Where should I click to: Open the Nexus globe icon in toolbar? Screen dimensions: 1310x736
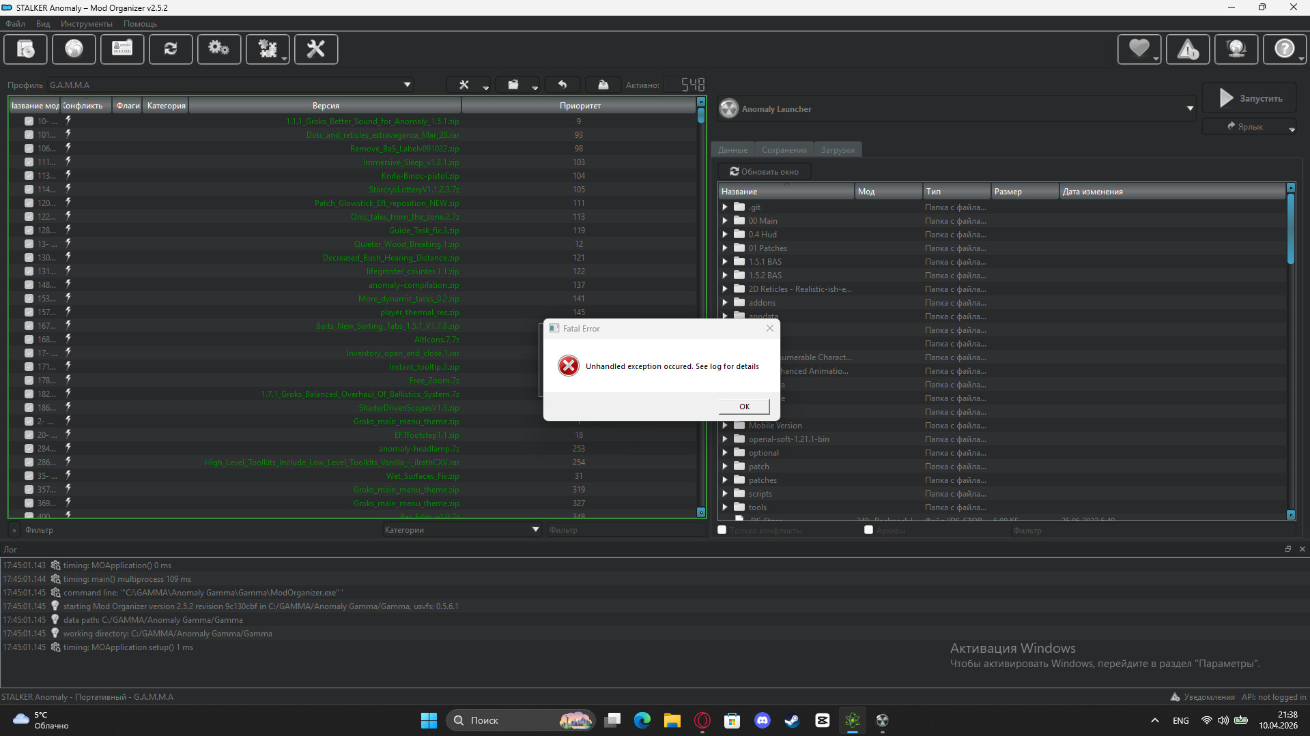click(x=74, y=49)
